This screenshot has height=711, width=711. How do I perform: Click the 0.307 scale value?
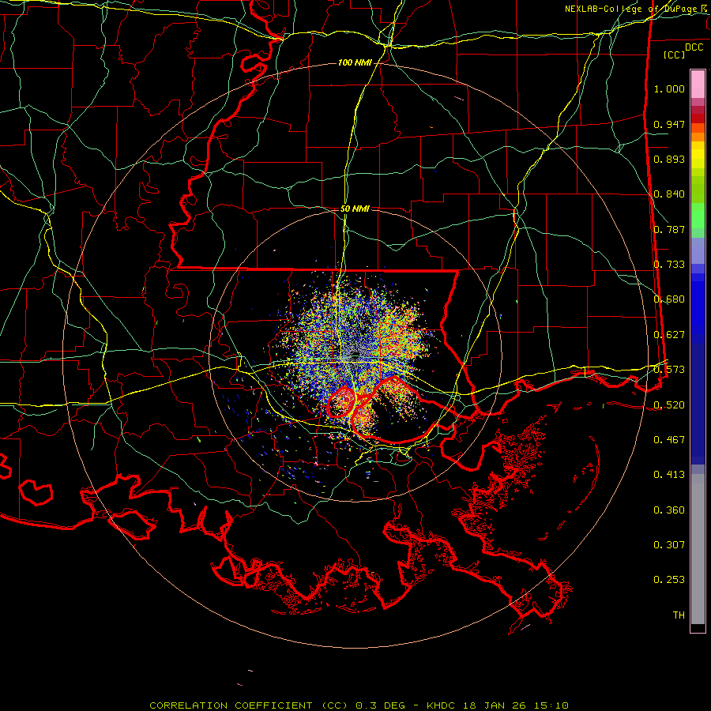(669, 545)
